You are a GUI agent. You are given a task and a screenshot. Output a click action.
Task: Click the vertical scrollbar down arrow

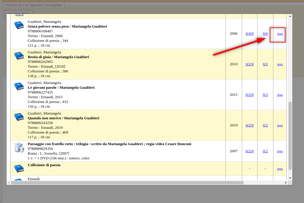click(290, 178)
